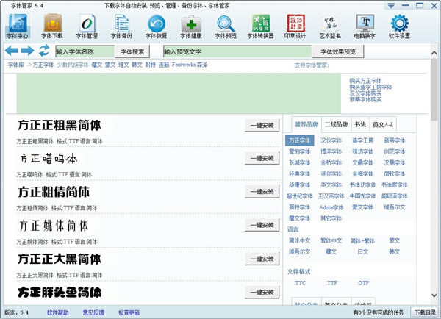
Task: Open the 字体恢复 (Font Restore) tool
Action: (x=156, y=26)
